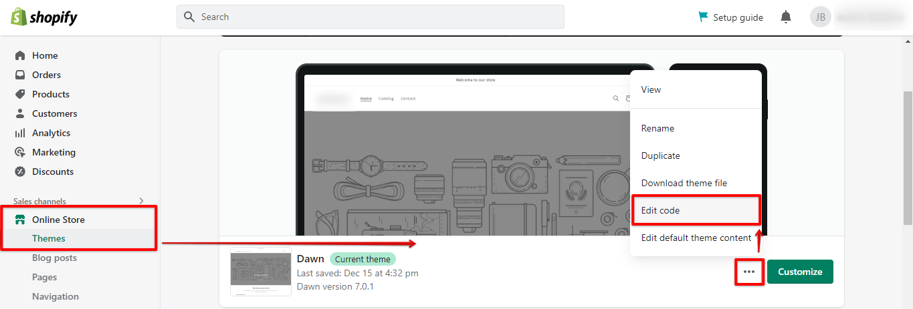This screenshot has height=309, width=913.
Task: Click the Setup guide flag icon
Action: (703, 17)
